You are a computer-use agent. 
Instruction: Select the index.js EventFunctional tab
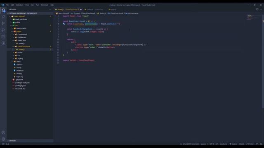click(68, 9)
